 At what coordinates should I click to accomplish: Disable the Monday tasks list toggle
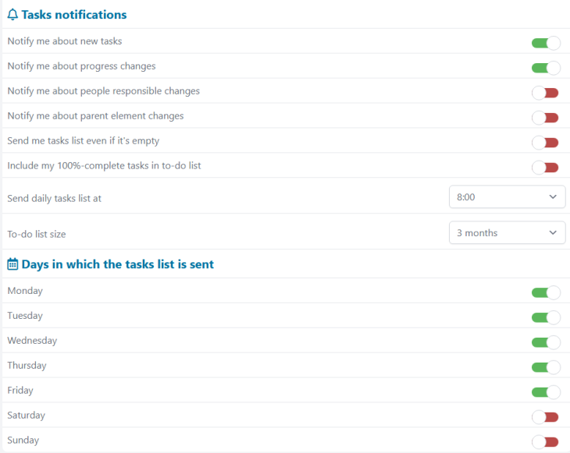click(x=546, y=292)
